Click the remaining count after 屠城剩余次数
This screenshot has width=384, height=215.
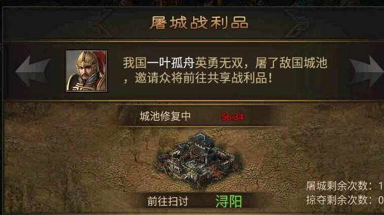(381, 186)
